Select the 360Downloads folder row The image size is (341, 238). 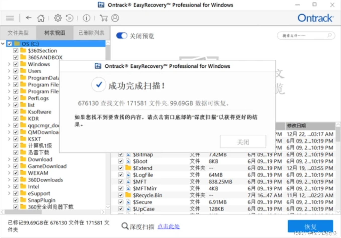(x=45, y=180)
